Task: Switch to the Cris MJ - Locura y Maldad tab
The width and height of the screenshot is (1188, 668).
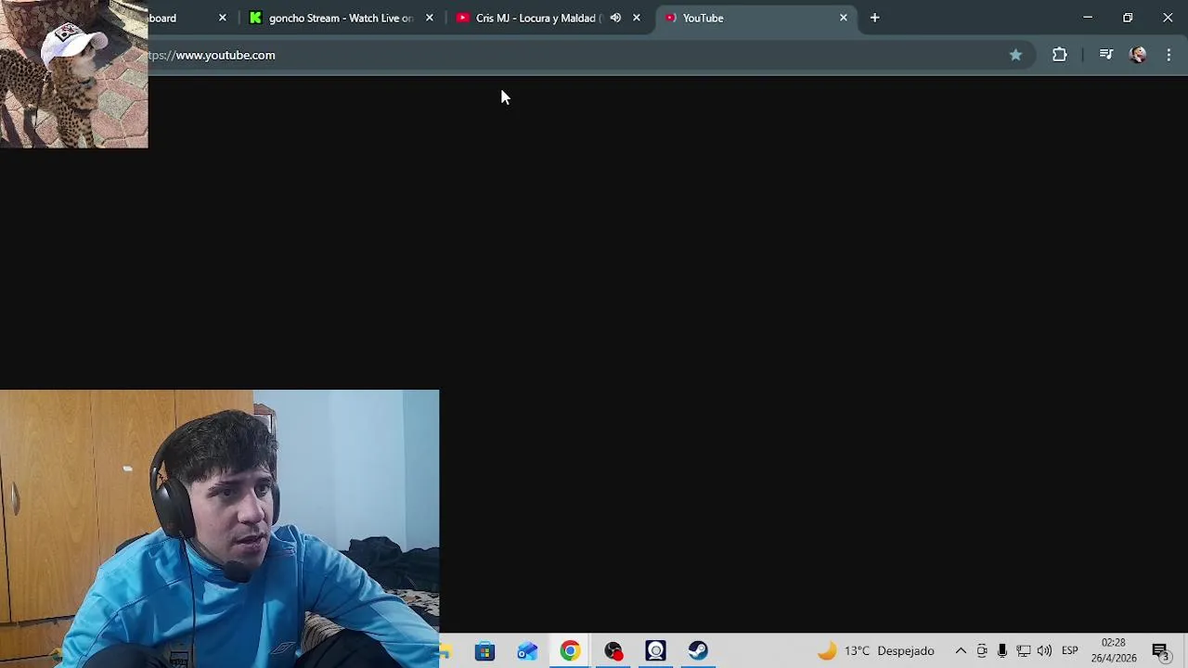Action: coord(536,18)
